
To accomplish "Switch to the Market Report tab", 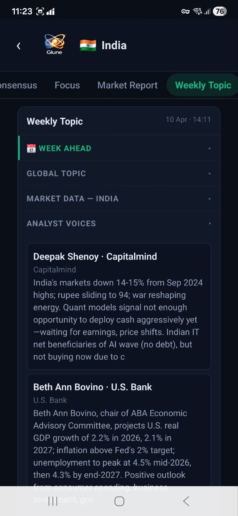I will click(127, 85).
